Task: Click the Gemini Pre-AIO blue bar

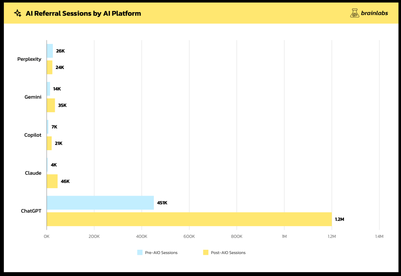Action: coord(48,89)
